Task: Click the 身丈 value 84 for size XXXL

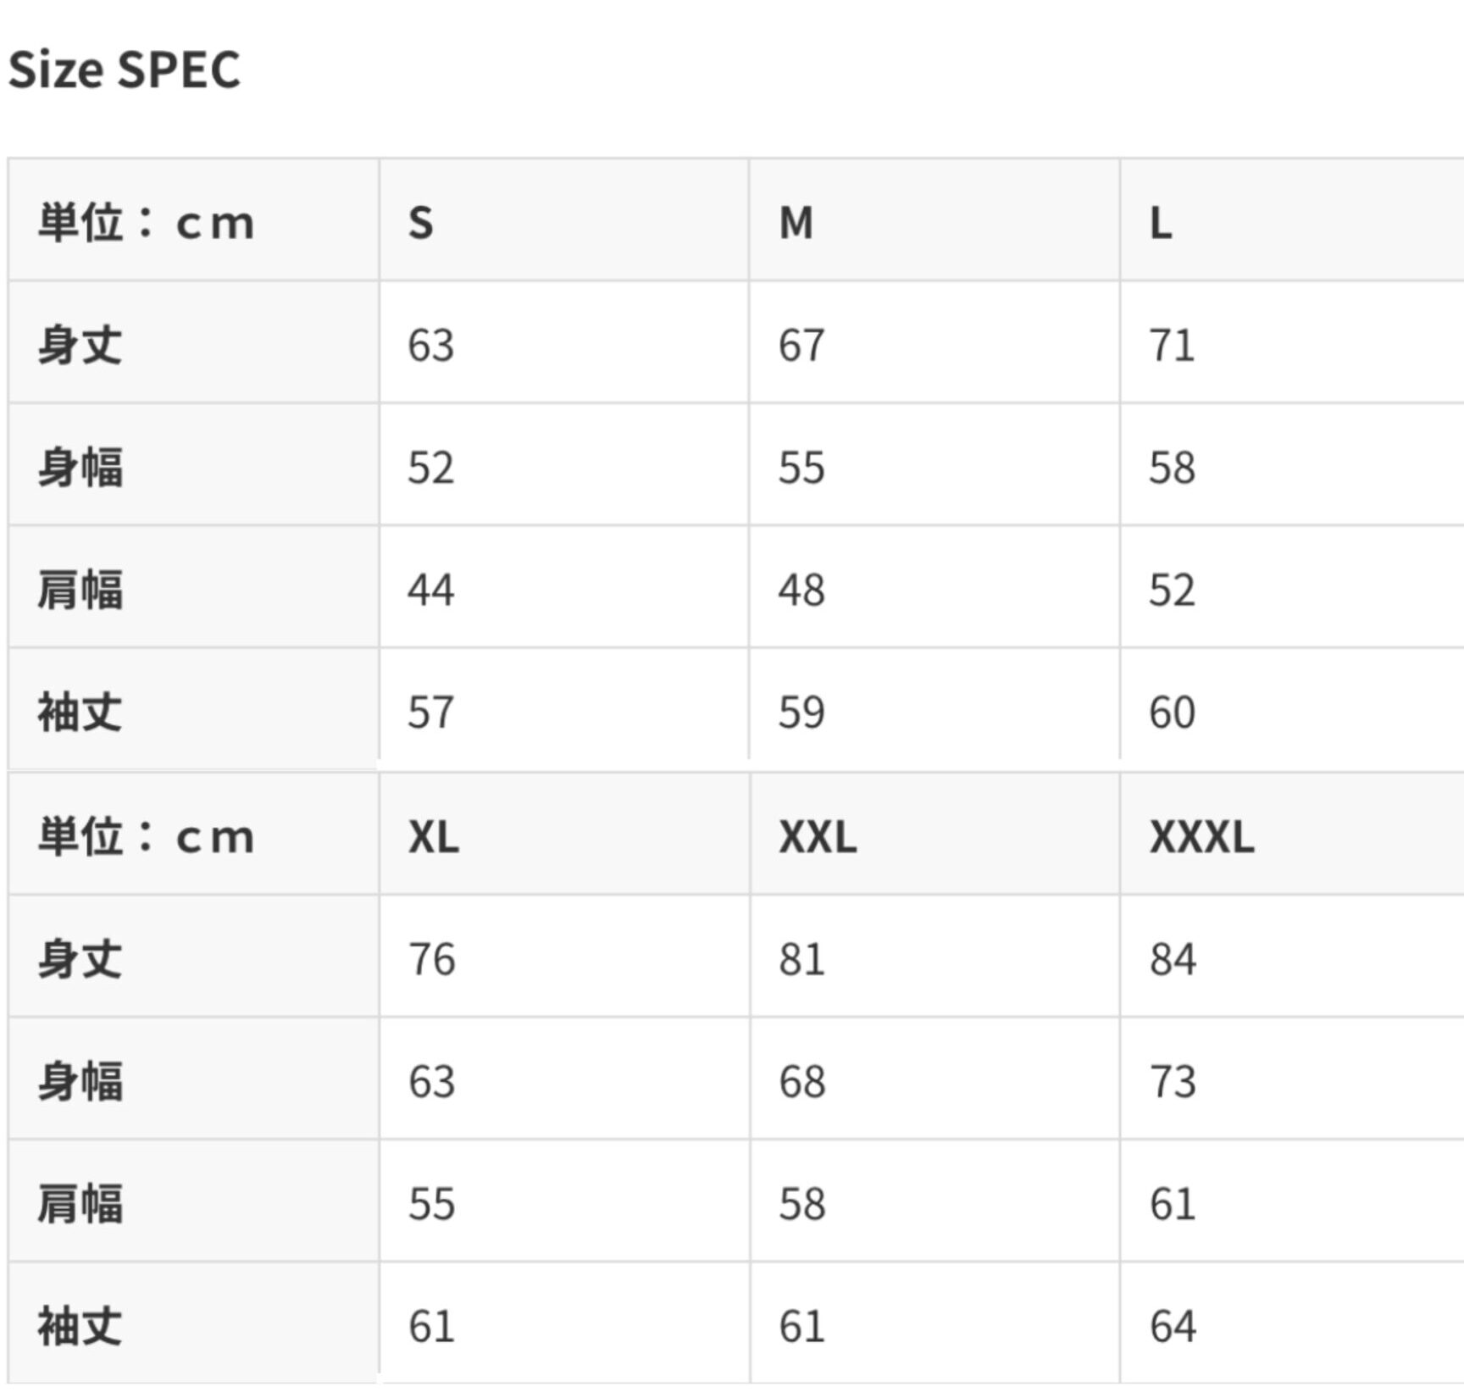Action: pos(1173,959)
